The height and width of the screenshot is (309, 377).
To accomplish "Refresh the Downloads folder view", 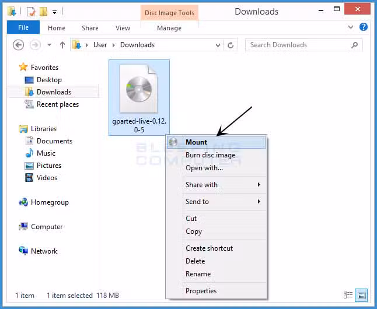I will tap(231, 45).
